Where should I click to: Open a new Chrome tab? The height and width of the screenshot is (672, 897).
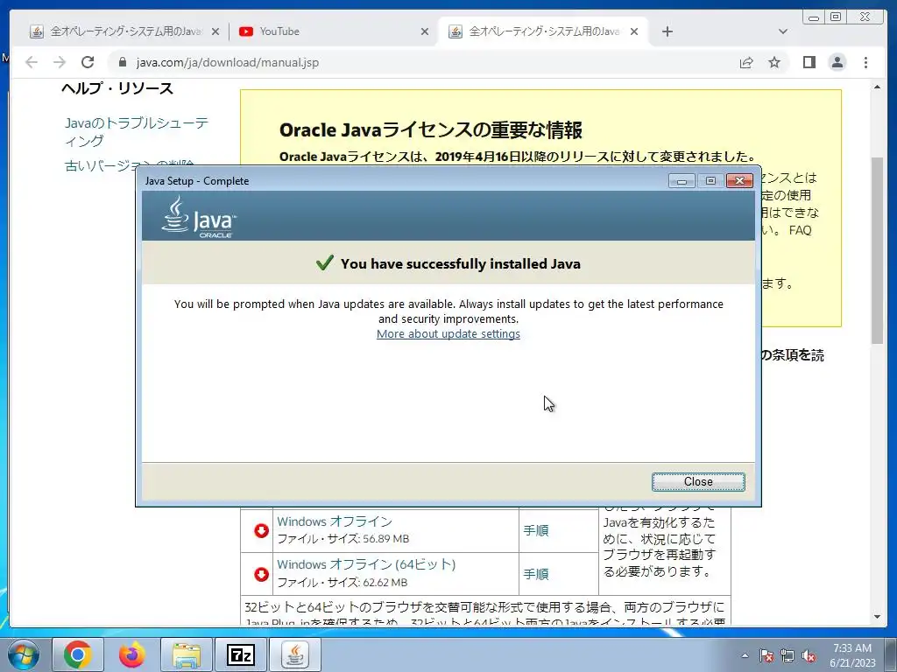[x=667, y=31]
